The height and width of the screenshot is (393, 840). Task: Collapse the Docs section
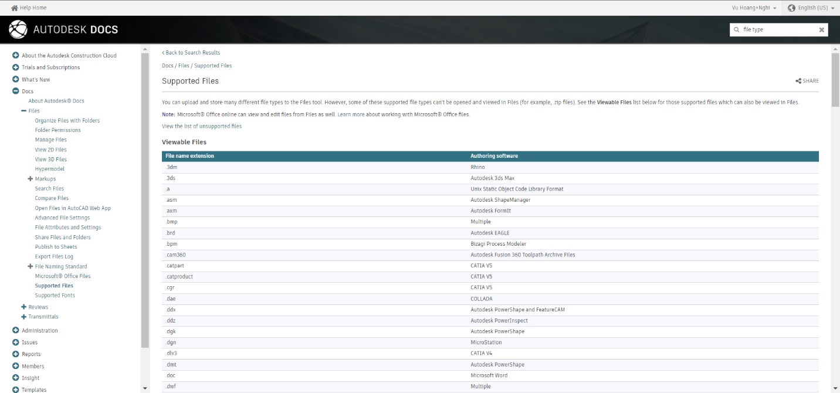point(16,91)
